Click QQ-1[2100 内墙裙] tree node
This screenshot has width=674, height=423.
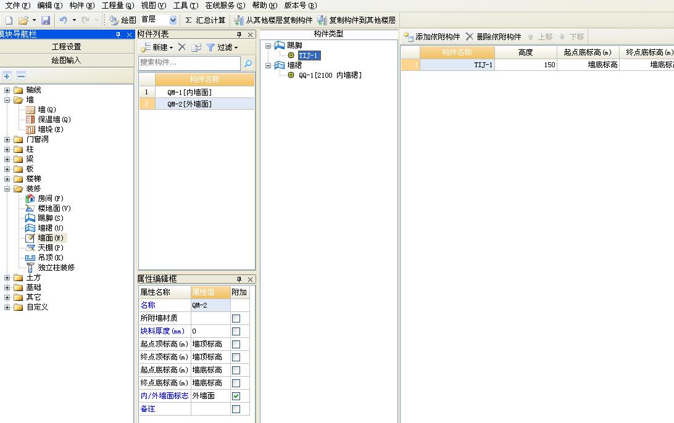pyautogui.click(x=330, y=75)
